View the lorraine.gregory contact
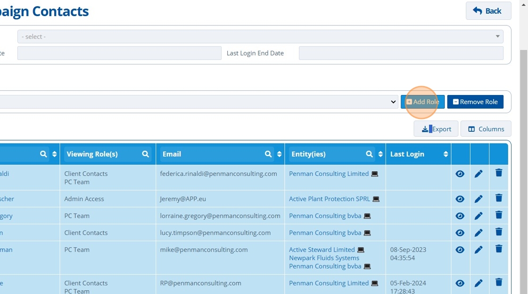The width and height of the screenshot is (528, 294). [x=460, y=216]
